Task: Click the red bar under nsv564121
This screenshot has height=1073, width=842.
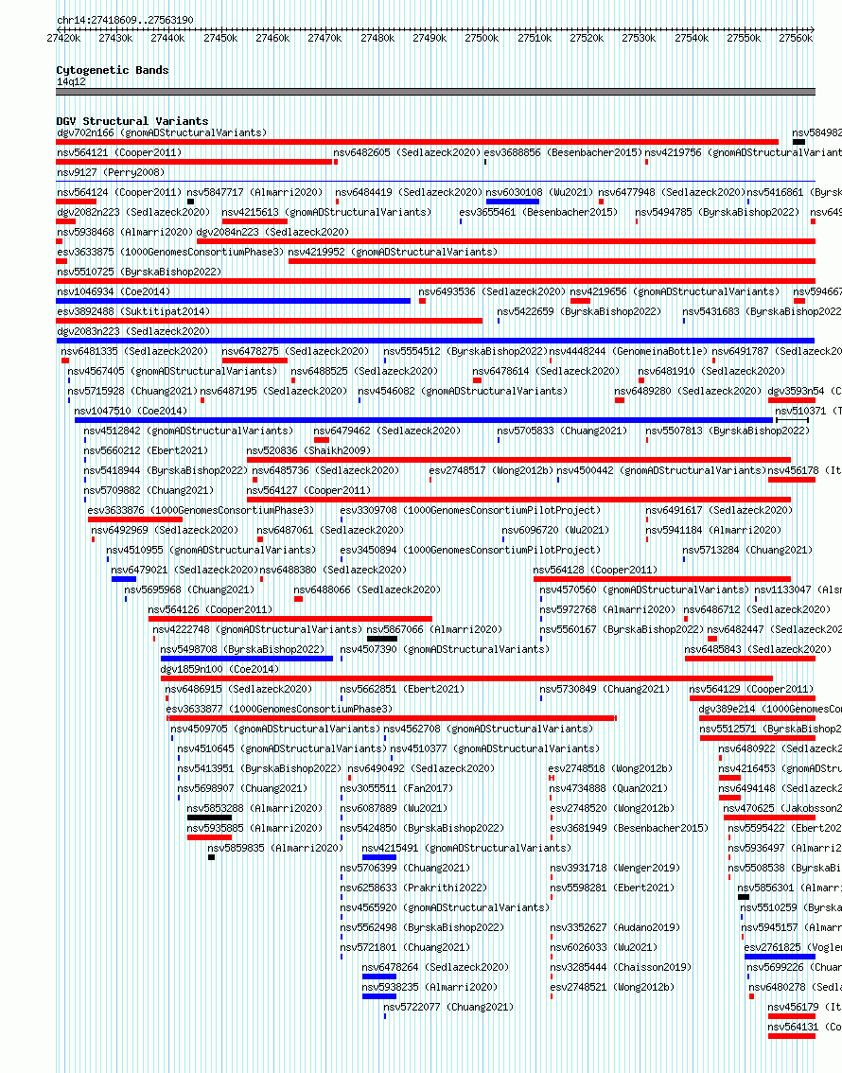Action: tap(194, 162)
